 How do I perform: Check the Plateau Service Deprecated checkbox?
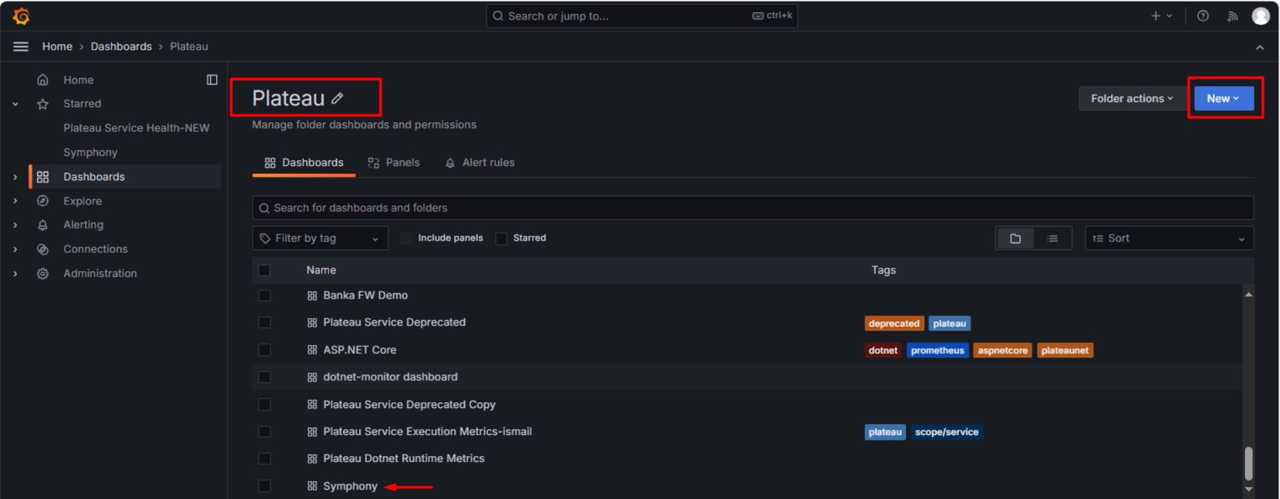[x=264, y=323]
